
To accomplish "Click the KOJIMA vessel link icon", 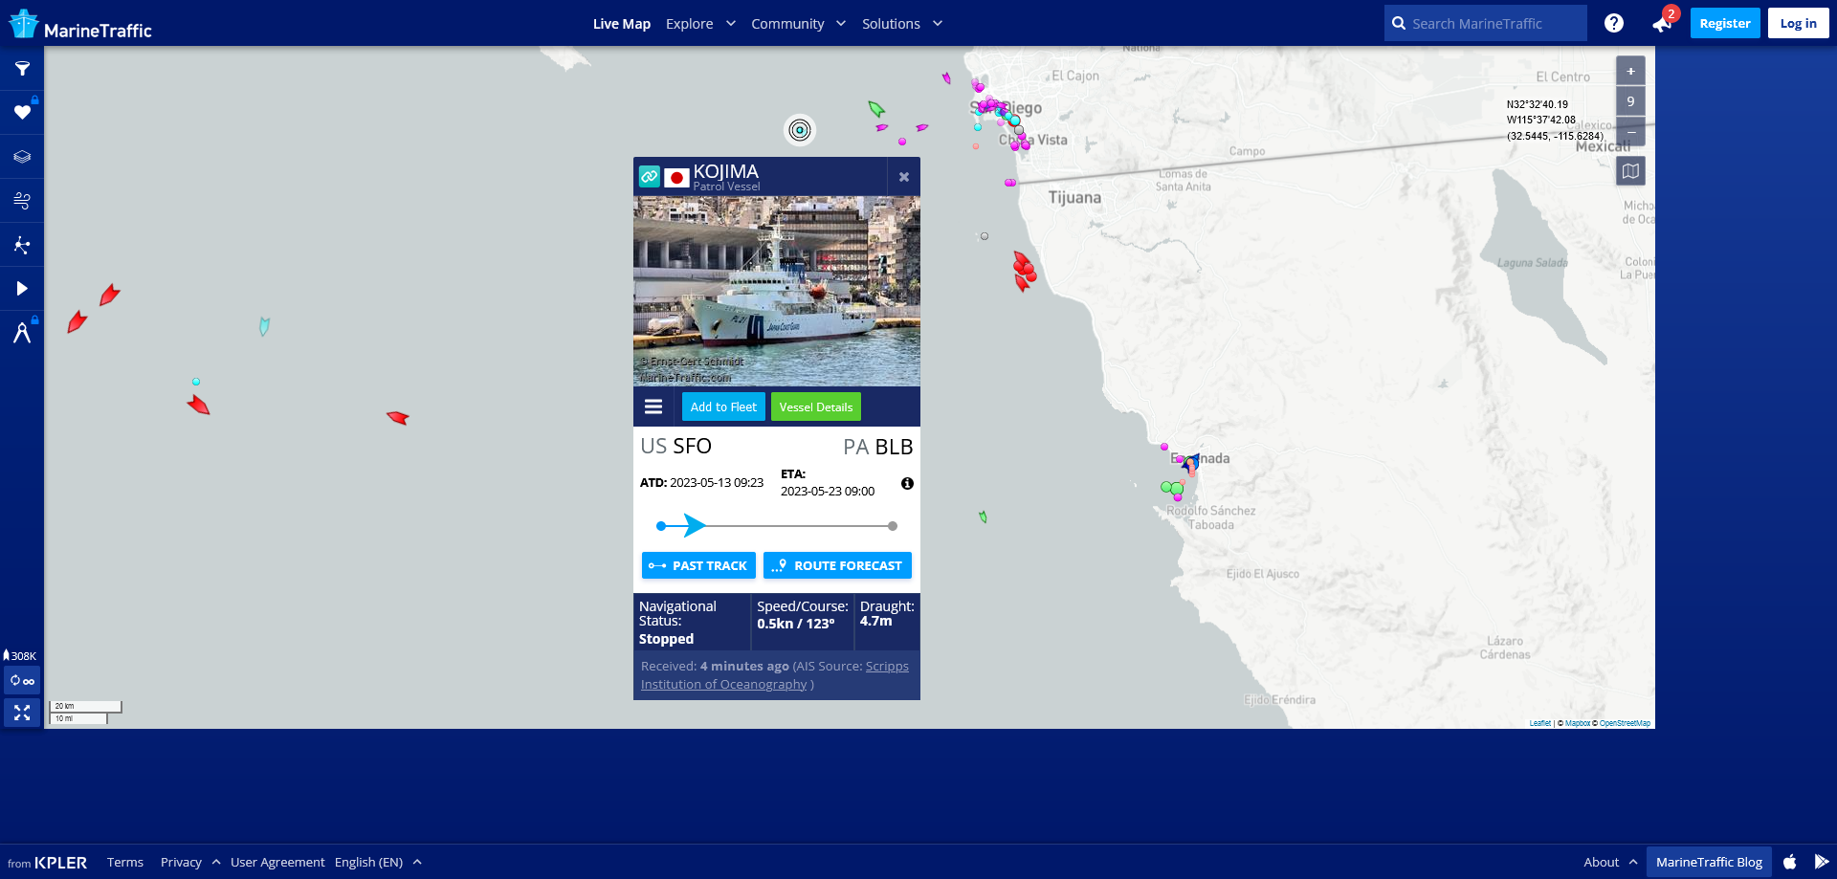I will [650, 176].
